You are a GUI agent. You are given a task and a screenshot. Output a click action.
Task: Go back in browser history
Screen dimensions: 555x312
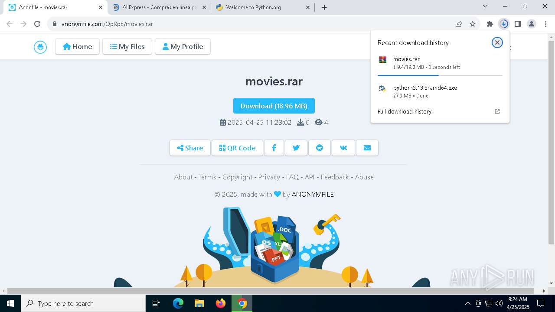click(10, 24)
